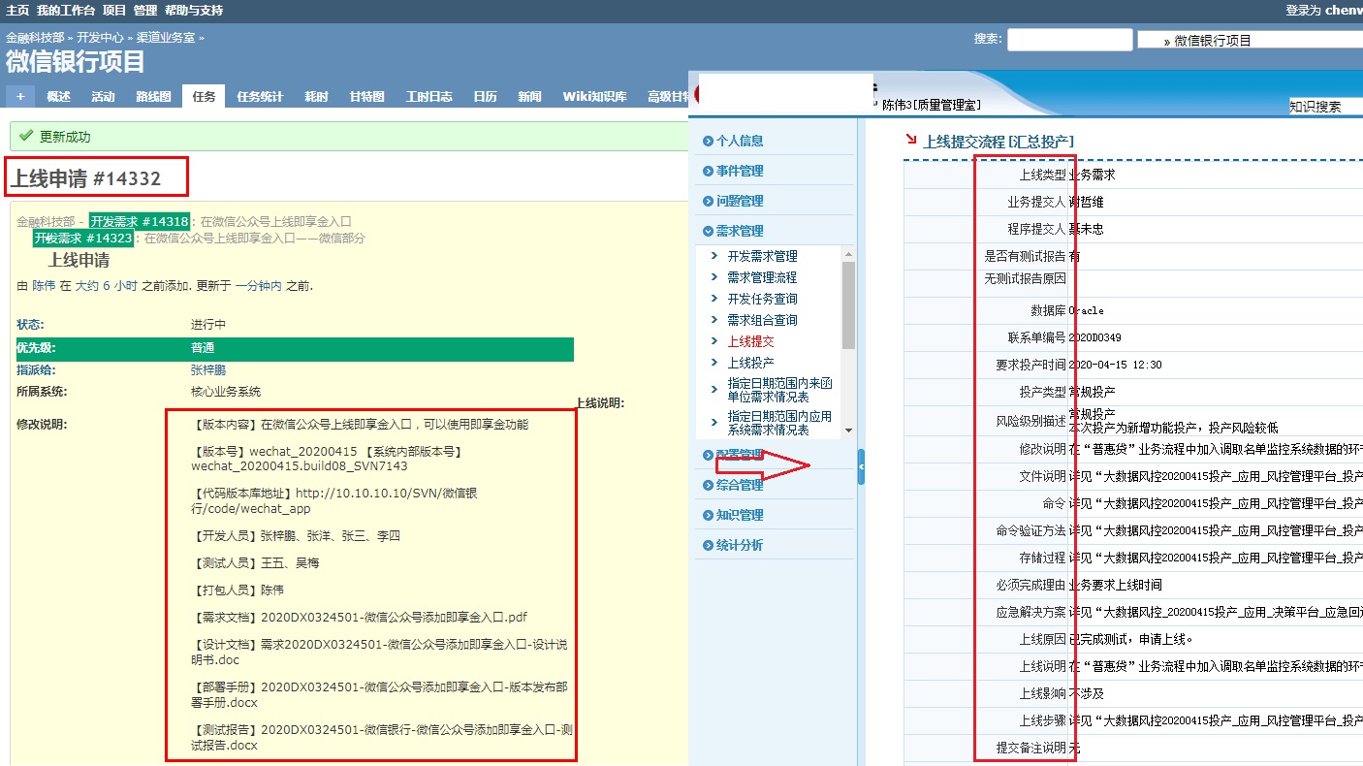Click the circle icon beside 知识管理

tap(709, 515)
